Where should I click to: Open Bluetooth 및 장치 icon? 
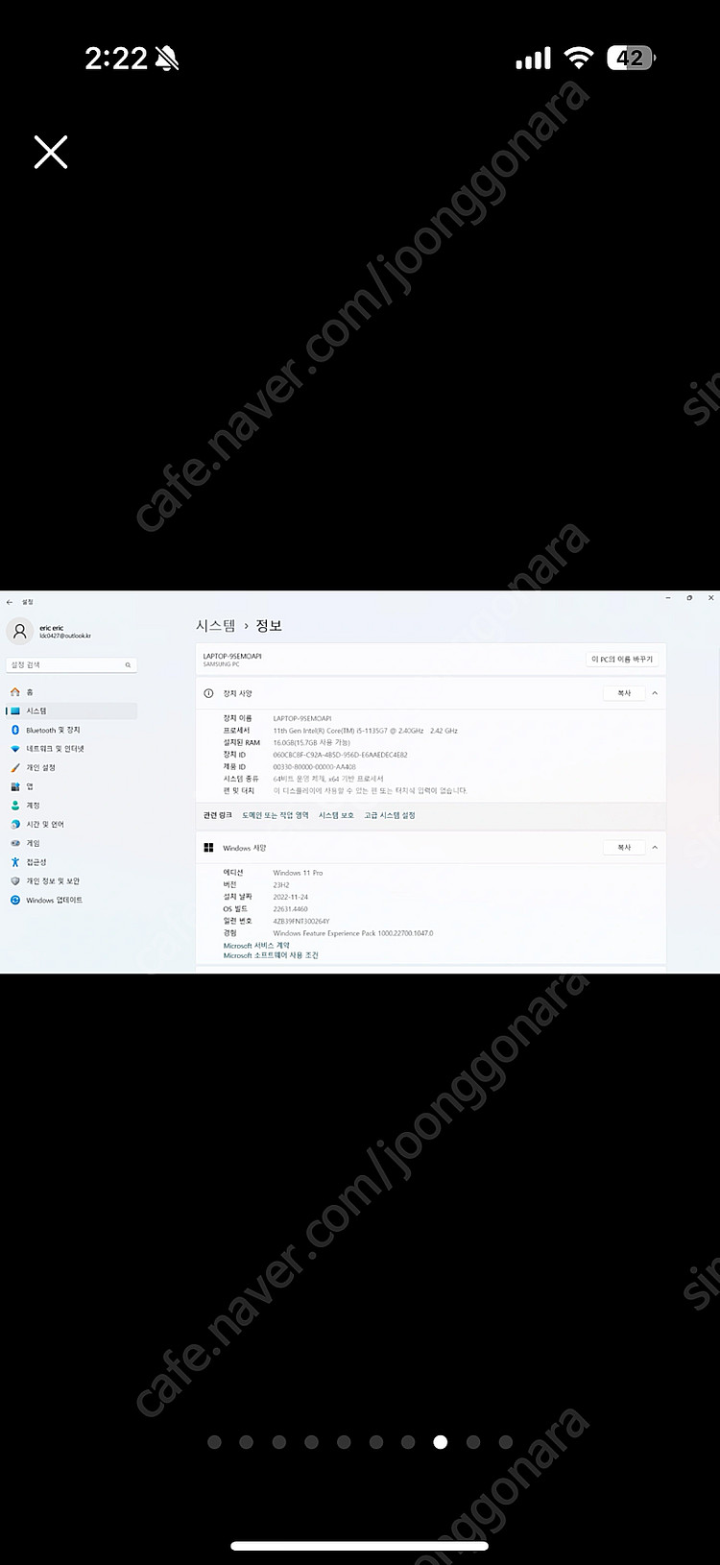pyautogui.click(x=14, y=730)
